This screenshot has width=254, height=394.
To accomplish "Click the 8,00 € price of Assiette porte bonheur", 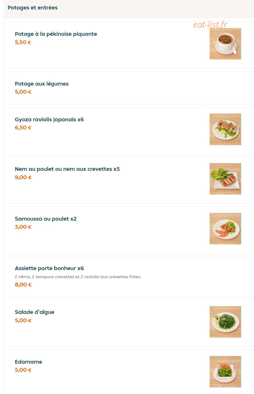I will (23, 285).
